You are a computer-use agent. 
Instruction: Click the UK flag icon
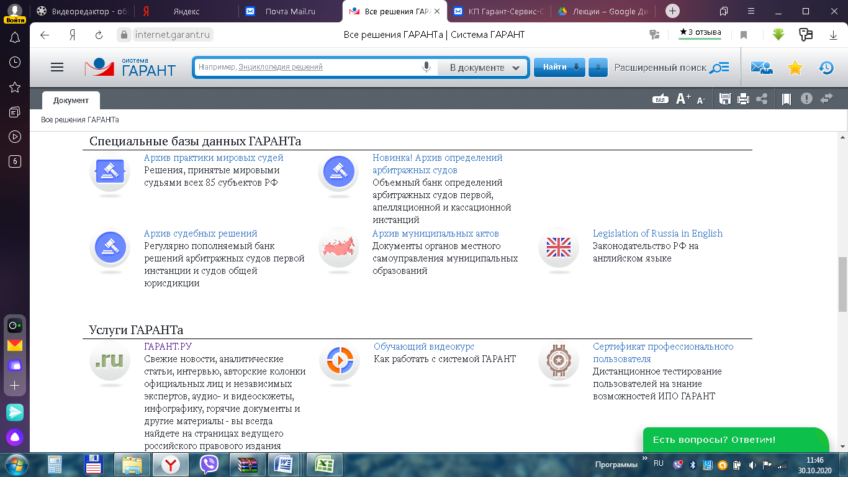coord(559,247)
